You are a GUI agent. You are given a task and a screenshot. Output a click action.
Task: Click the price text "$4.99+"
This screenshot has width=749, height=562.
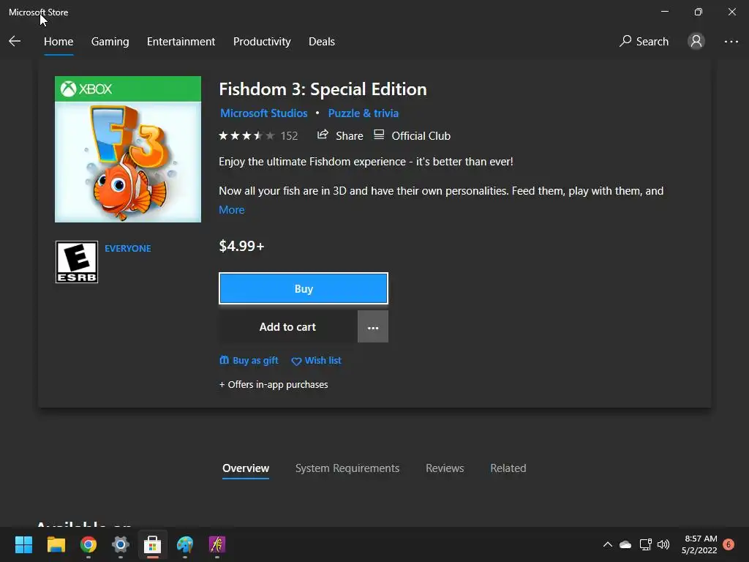pos(241,246)
